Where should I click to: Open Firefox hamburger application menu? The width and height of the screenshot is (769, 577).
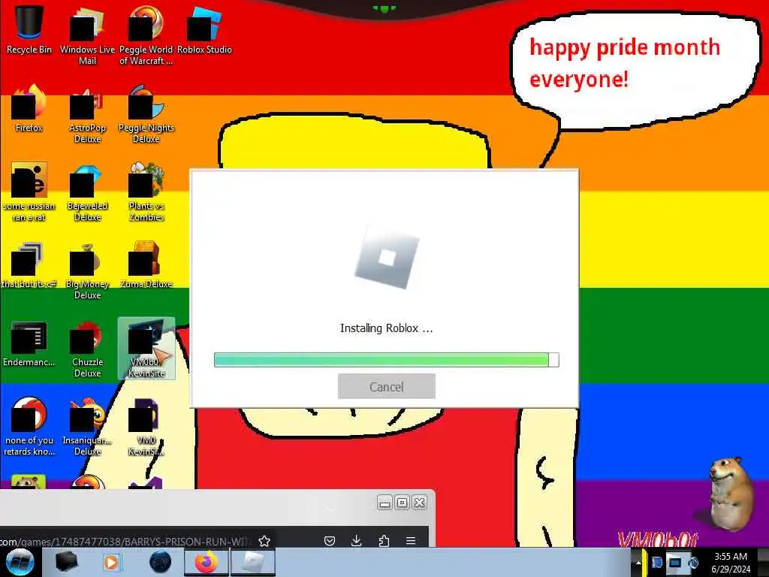(x=411, y=541)
